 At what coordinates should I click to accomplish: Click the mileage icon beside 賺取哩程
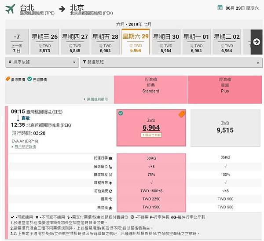(x=110, y=175)
